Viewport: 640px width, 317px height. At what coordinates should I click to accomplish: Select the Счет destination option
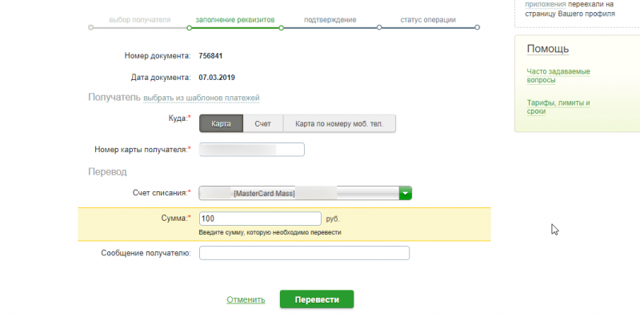[263, 124]
